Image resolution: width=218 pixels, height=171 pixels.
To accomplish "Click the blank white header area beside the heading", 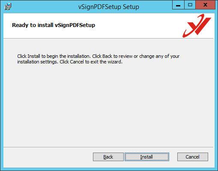I will tap(137, 26).
